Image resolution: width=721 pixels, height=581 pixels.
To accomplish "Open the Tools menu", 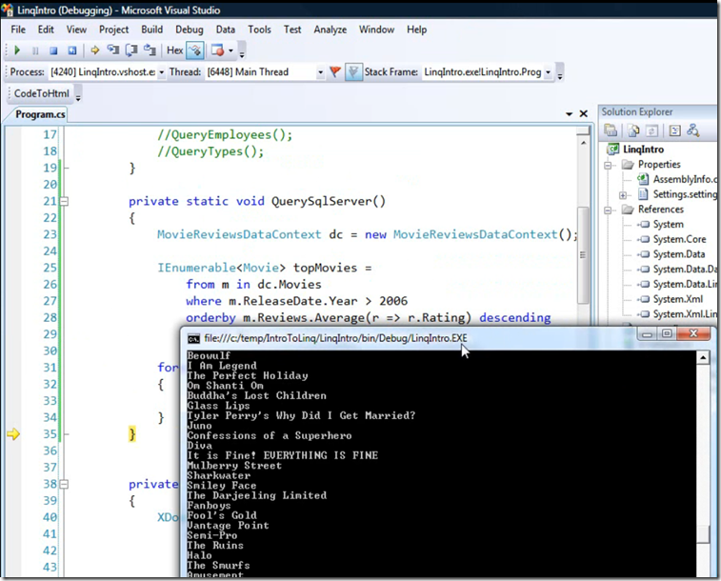I will tap(259, 30).
